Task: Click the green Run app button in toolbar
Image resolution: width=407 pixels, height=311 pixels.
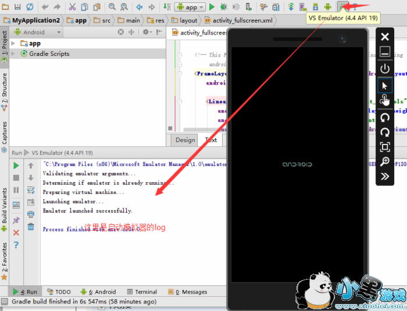Action: [212, 7]
